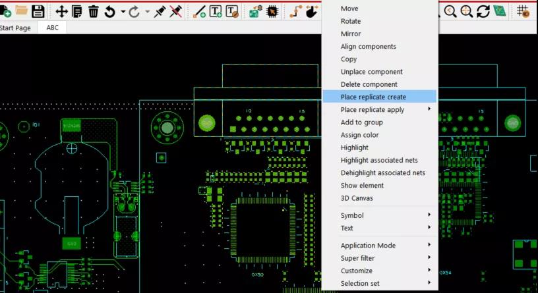
Task: Select the Move four-arrow tool
Action: click(61, 12)
